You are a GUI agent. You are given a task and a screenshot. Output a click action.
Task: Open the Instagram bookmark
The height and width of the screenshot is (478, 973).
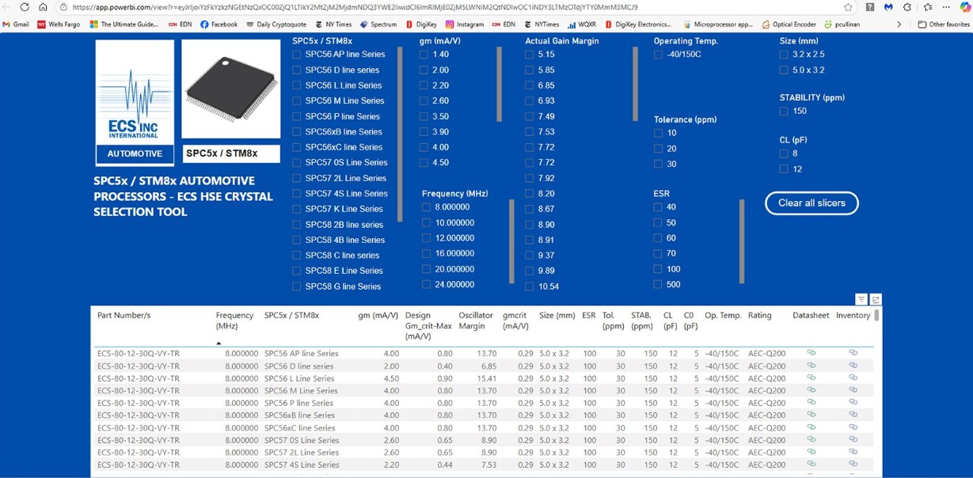click(x=464, y=25)
